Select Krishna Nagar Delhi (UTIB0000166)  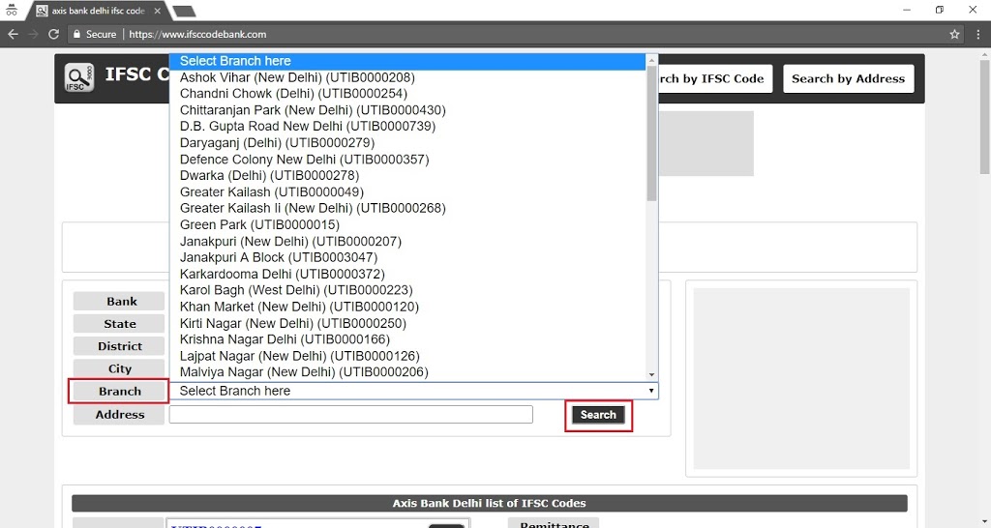(407, 339)
